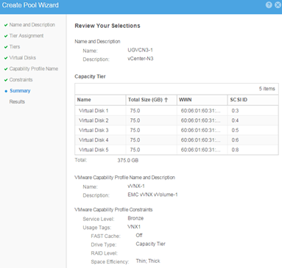The height and width of the screenshot is (268, 282).
Task: Open the wizard help icon
Action: (x=269, y=5)
